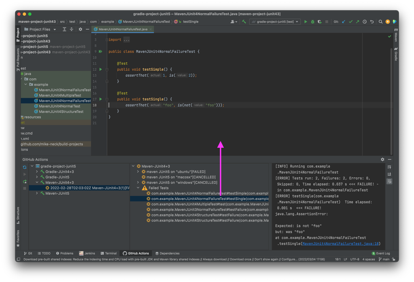The image size is (414, 282).
Task: Click the LF line separator widget
Action: click(x=345, y=259)
